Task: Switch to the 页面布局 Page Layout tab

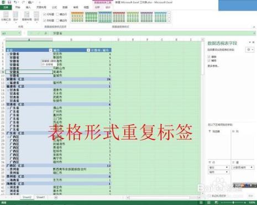Action: 41,7
